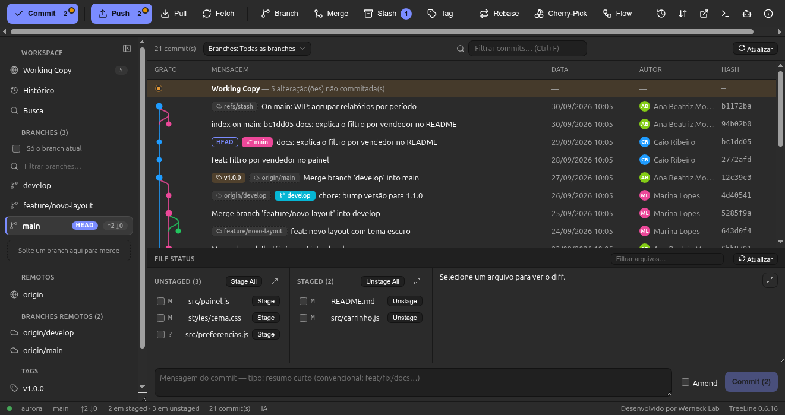Image resolution: width=785 pixels, height=415 pixels.
Task: Open the Merge tool in toolbar
Action: tap(331, 14)
